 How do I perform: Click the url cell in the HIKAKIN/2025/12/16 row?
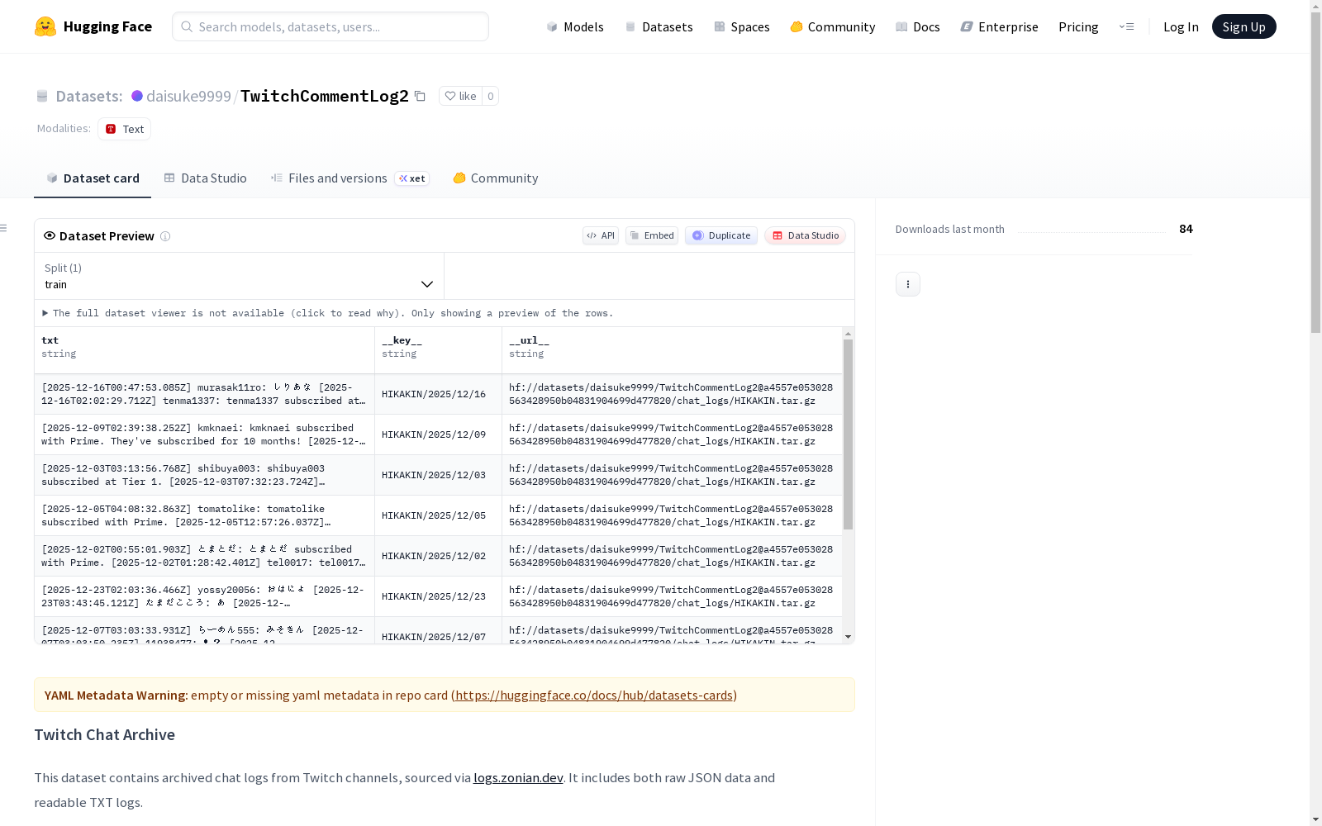tap(672, 394)
